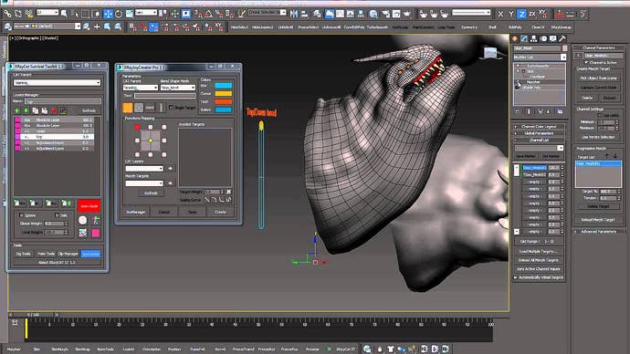Select the Move tool in main toolbar
Screen dimensions: 630x354
coord(108,14)
